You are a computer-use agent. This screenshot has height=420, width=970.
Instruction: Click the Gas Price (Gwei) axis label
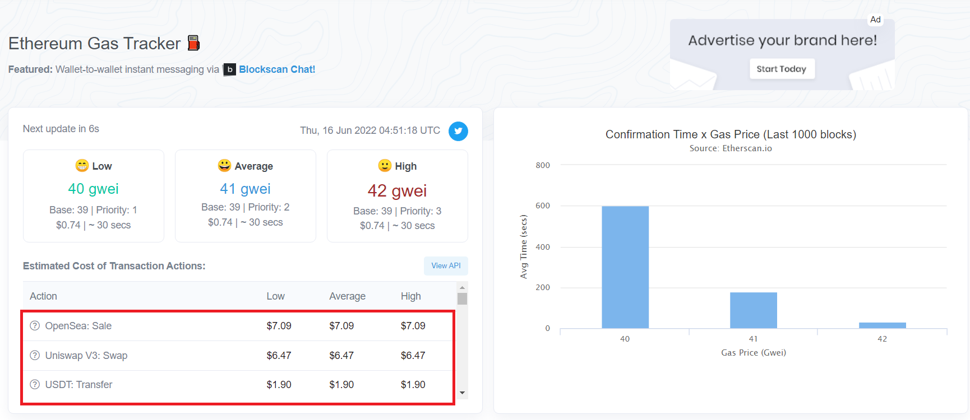pyautogui.click(x=754, y=353)
